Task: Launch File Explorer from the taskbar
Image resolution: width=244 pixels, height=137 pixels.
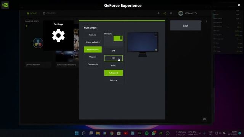Action: [98, 133]
